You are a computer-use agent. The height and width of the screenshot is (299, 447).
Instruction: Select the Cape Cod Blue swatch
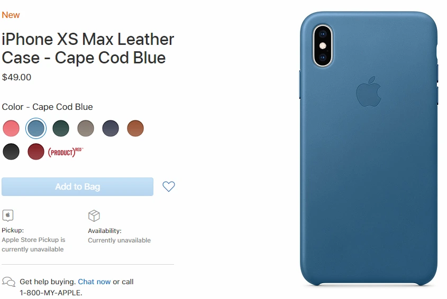[36, 128]
